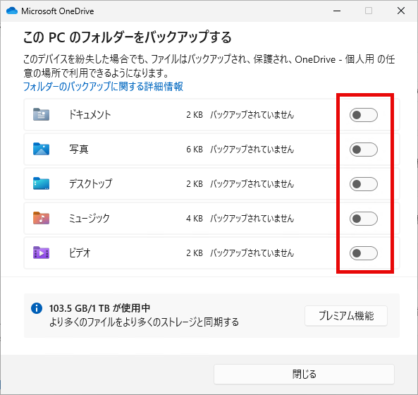This screenshot has width=418, height=395.
Task: Click より多くのファイルをより多くのストレージと同期する text
Action: point(144,322)
